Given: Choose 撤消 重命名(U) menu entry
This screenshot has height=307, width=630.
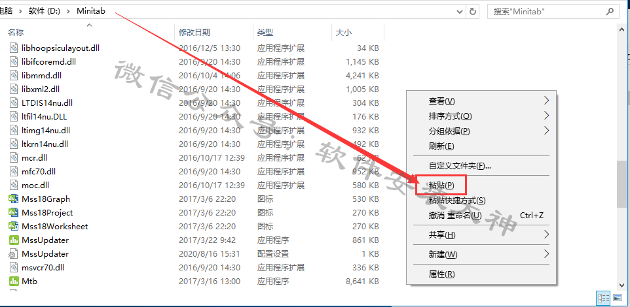Looking at the screenshot, I should pyautogui.click(x=455, y=215).
